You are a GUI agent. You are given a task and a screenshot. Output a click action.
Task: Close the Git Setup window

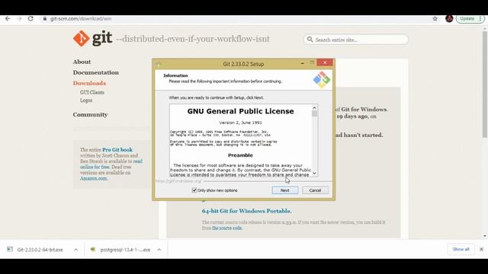[325, 62]
